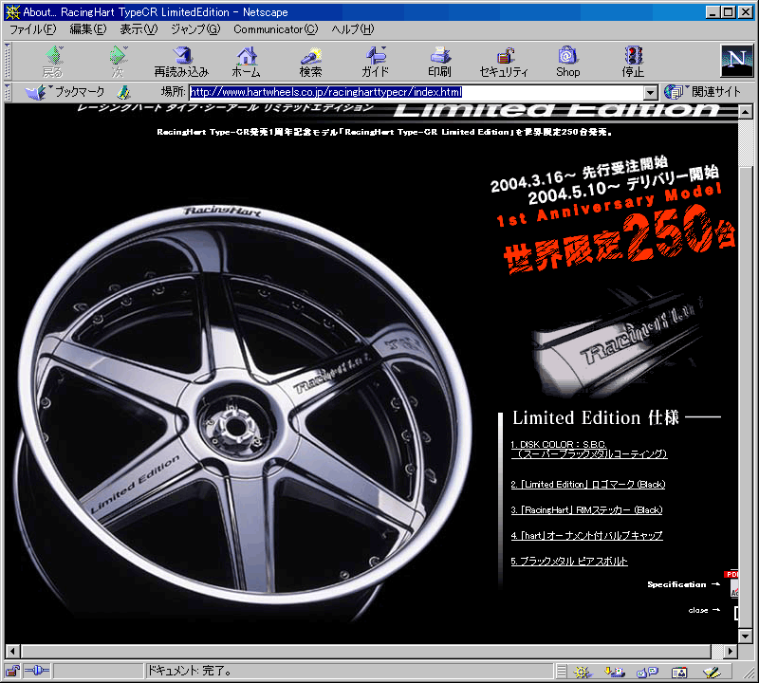Collapse the navigation toolbar grip handle

coord(8,61)
